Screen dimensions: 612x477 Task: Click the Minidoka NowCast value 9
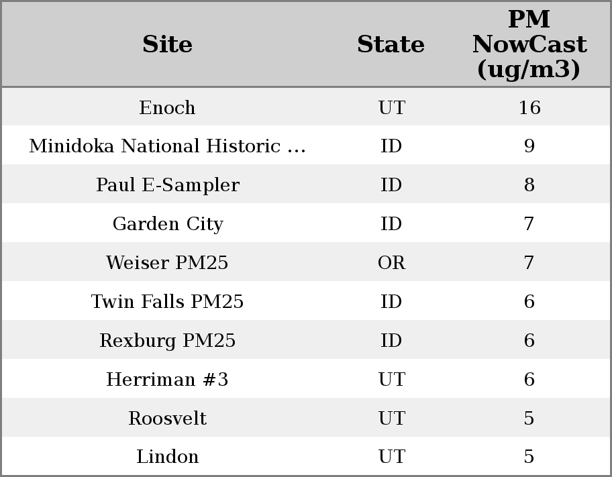point(529,146)
